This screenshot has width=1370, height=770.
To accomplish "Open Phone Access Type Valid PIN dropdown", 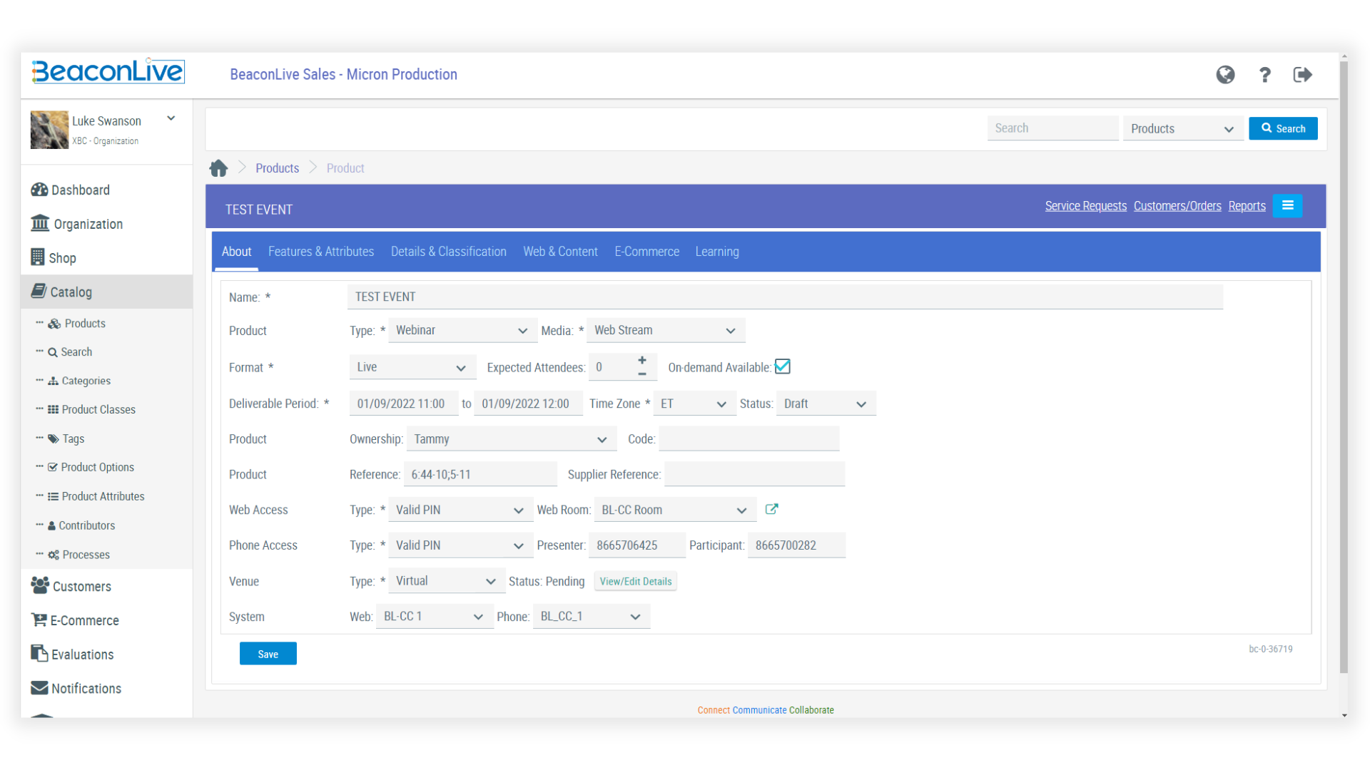I will [461, 545].
